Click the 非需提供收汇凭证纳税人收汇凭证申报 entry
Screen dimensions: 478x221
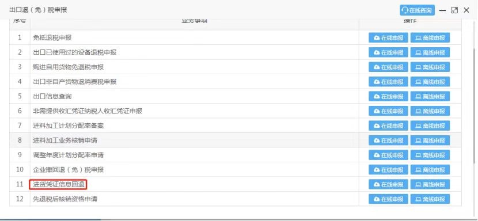[x=88, y=111]
